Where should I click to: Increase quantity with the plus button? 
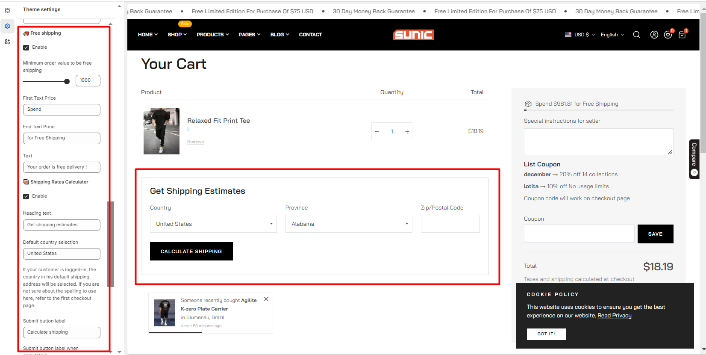pyautogui.click(x=407, y=132)
